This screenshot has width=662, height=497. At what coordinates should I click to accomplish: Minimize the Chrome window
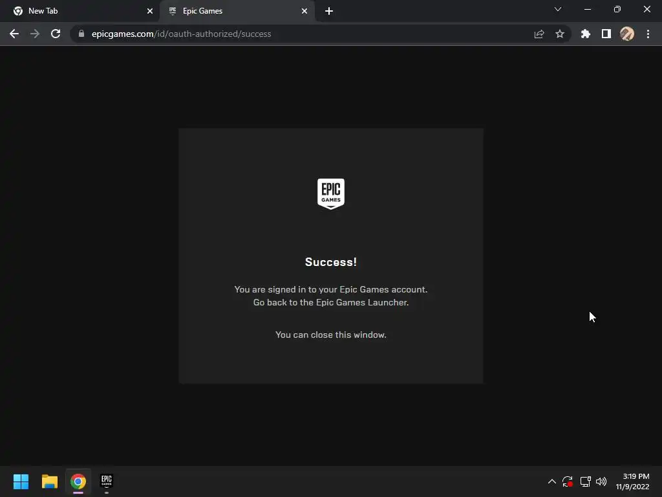(588, 9)
